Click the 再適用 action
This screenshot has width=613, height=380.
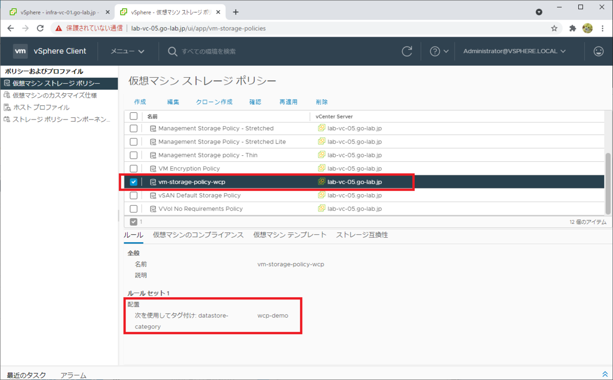289,102
